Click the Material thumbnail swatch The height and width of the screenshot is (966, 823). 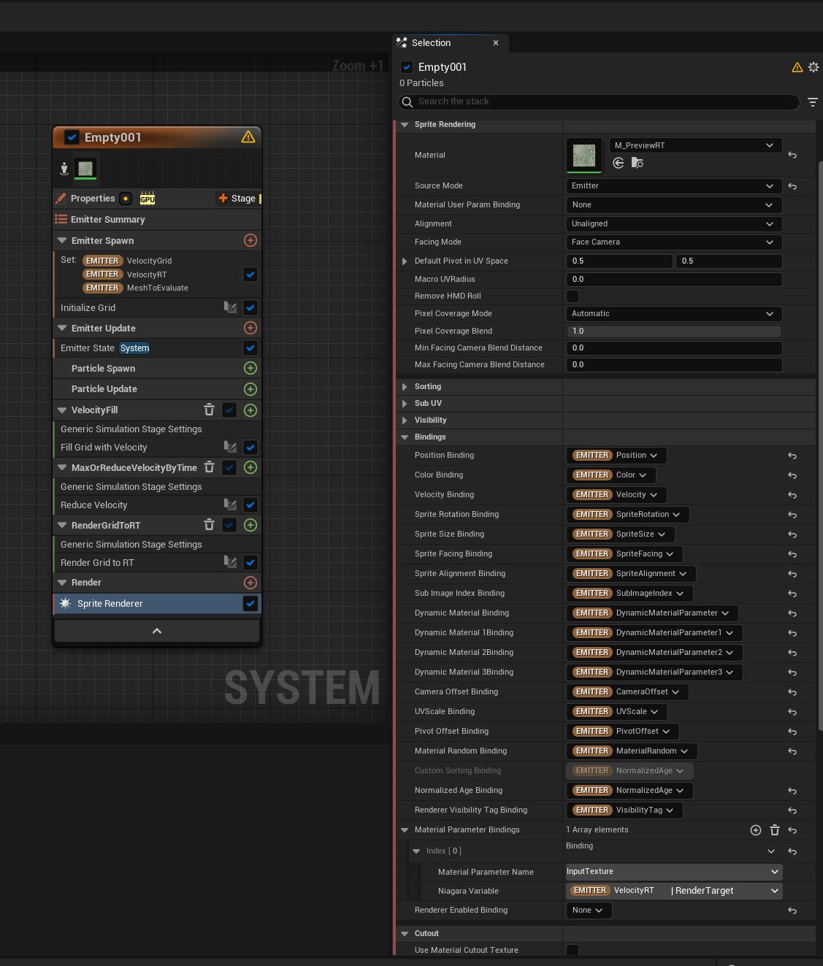(x=584, y=156)
